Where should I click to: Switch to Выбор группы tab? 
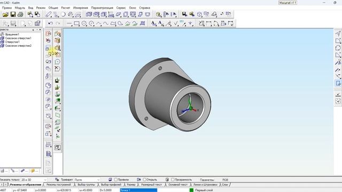click(x=86, y=185)
